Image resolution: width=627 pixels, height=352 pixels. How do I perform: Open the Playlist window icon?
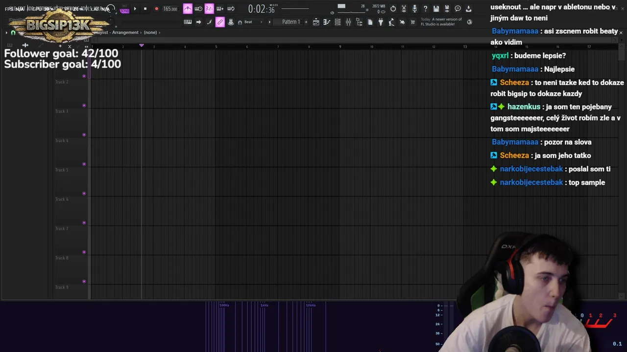click(316, 22)
